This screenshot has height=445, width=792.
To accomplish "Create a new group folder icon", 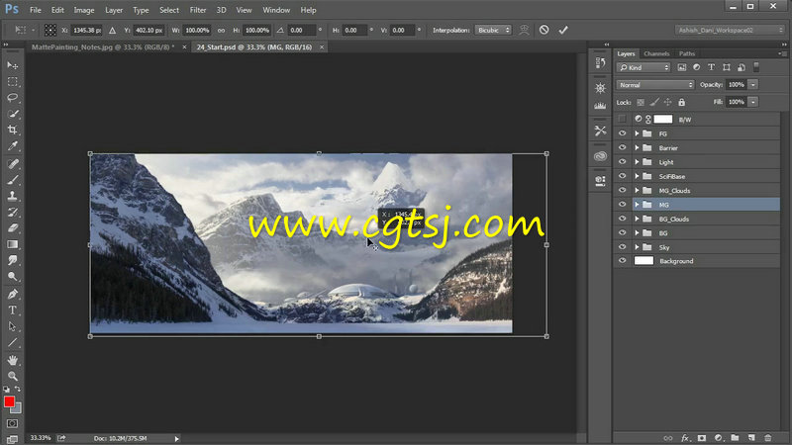I will tap(735, 438).
